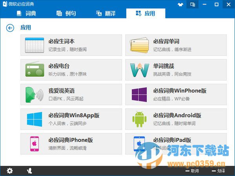Viewport: 235px width, 176px height.
Task: Close the 微软必应词典 window
Action: 229,4
